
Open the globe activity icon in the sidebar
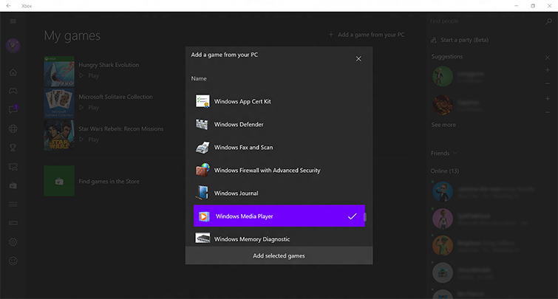coord(13,128)
